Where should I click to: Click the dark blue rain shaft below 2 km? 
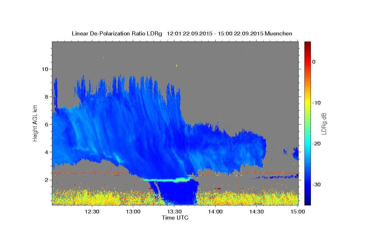[178, 192]
